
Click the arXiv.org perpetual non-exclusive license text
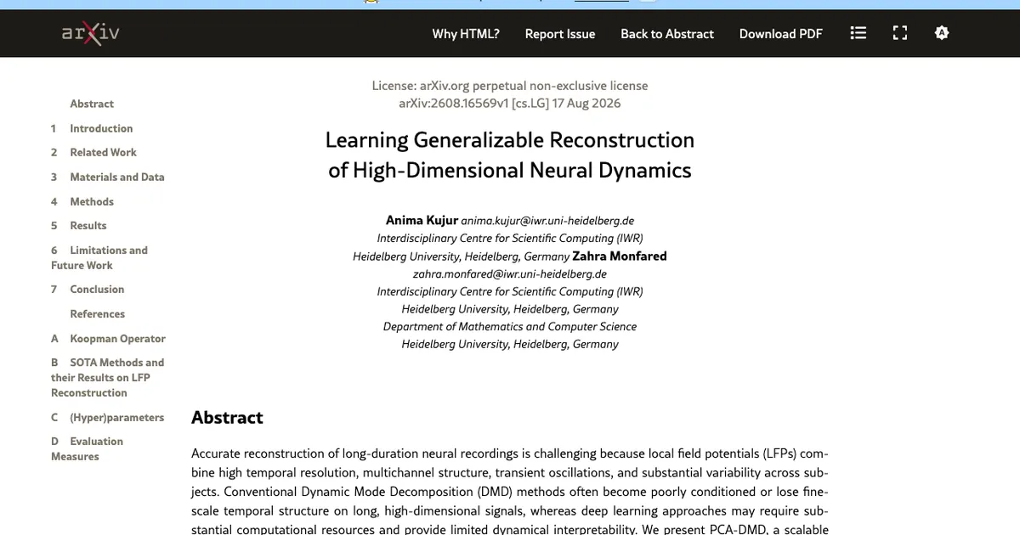[x=534, y=86]
